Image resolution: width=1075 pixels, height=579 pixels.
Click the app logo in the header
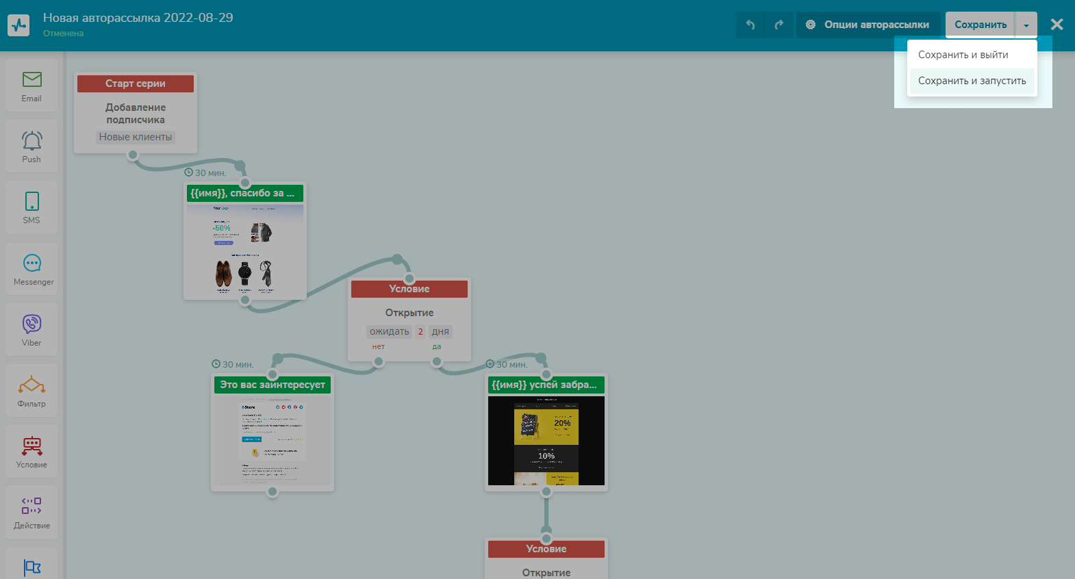pyautogui.click(x=18, y=25)
